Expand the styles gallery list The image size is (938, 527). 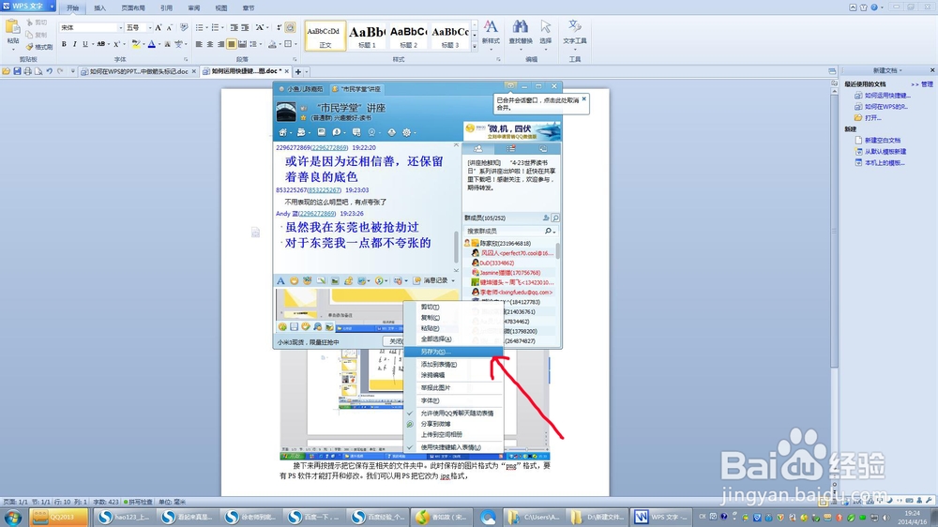click(475, 47)
